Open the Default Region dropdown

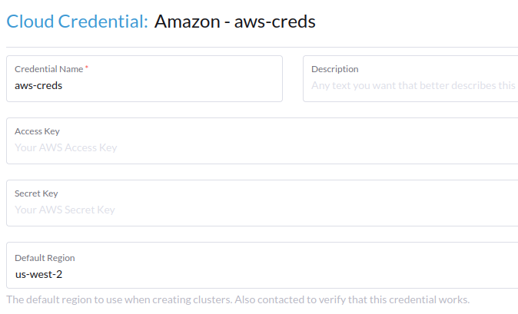(x=261, y=273)
